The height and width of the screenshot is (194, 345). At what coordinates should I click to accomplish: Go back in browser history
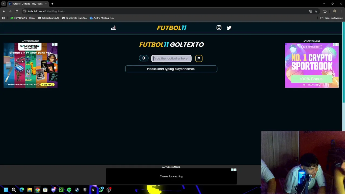(4, 11)
